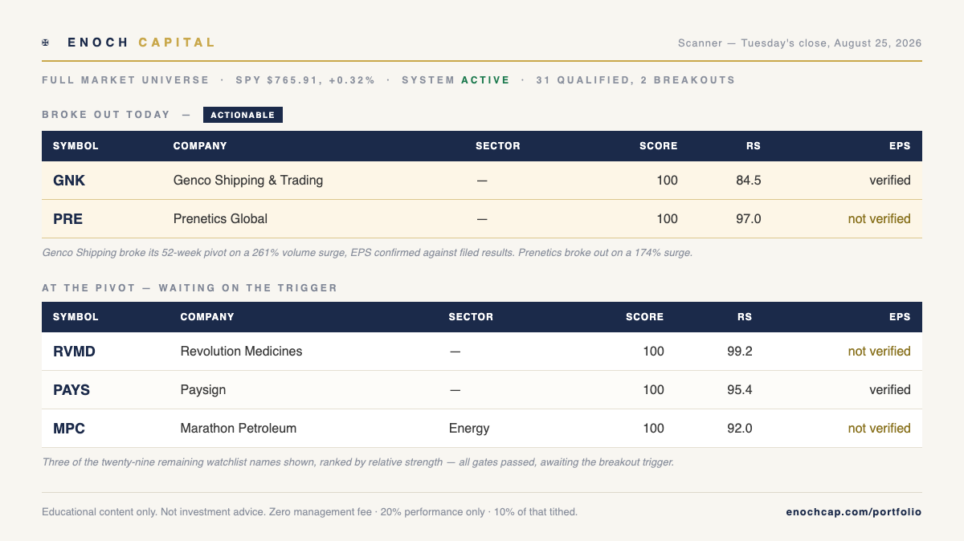Viewport: 964px width, 541px height.
Task: Click COMPANY header in breakout table
Action: pyautogui.click(x=200, y=146)
